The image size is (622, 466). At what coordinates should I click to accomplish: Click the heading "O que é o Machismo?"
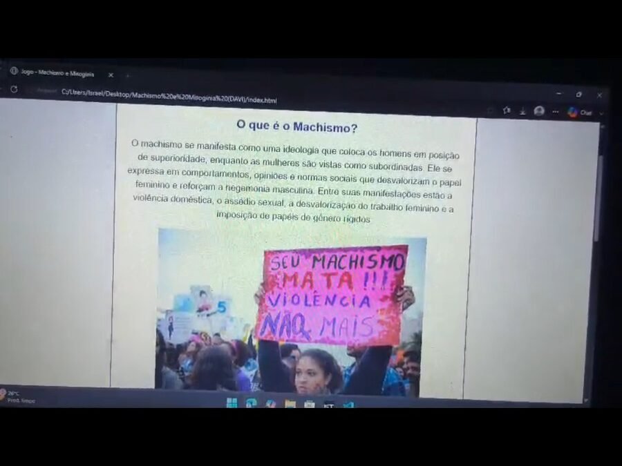point(296,126)
